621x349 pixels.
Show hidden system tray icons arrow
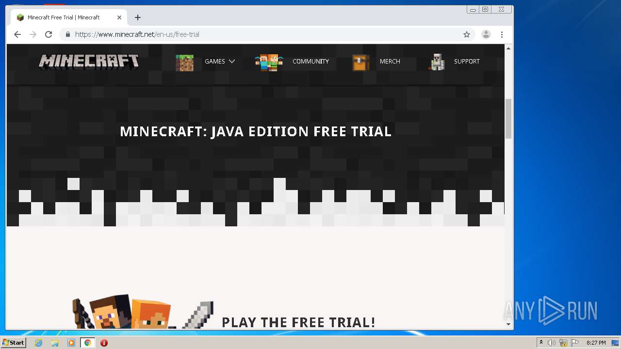tap(541, 343)
